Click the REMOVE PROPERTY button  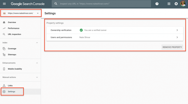[x=172, y=47]
